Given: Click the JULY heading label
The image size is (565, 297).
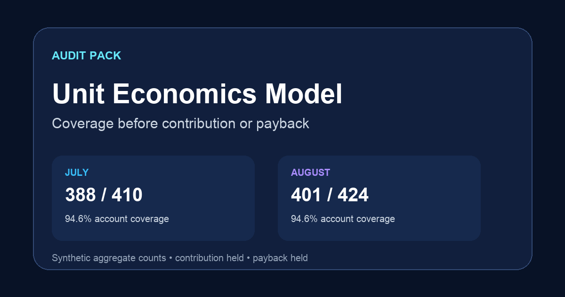Looking at the screenshot, I should tap(77, 173).
